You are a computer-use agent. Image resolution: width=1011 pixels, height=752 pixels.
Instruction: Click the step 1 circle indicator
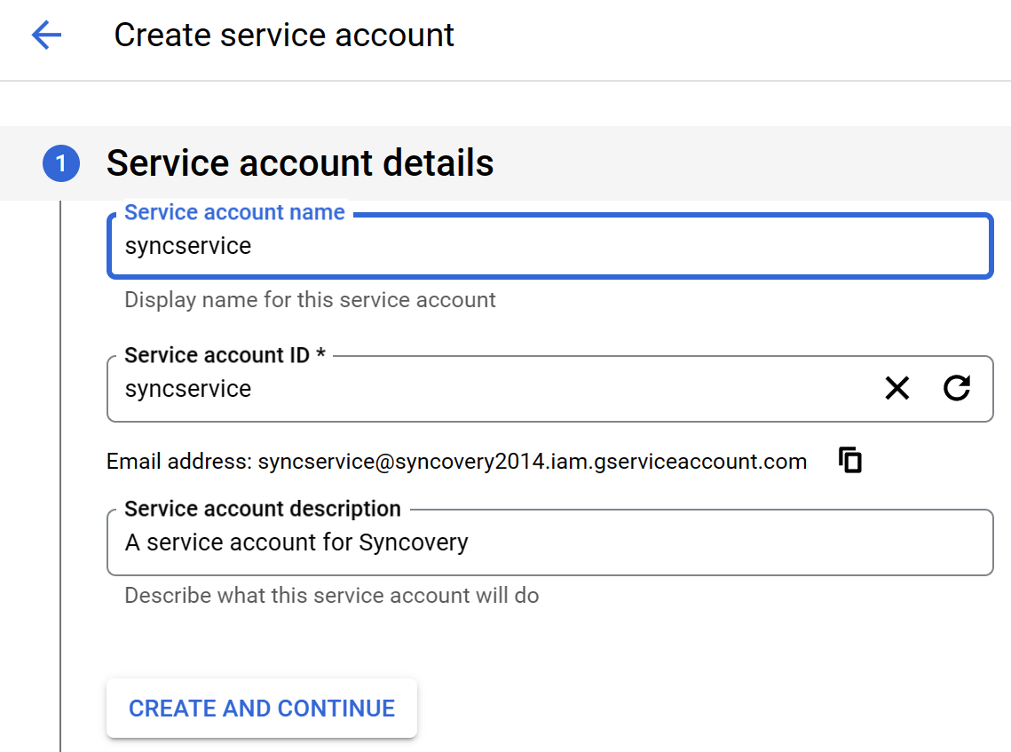[60, 163]
